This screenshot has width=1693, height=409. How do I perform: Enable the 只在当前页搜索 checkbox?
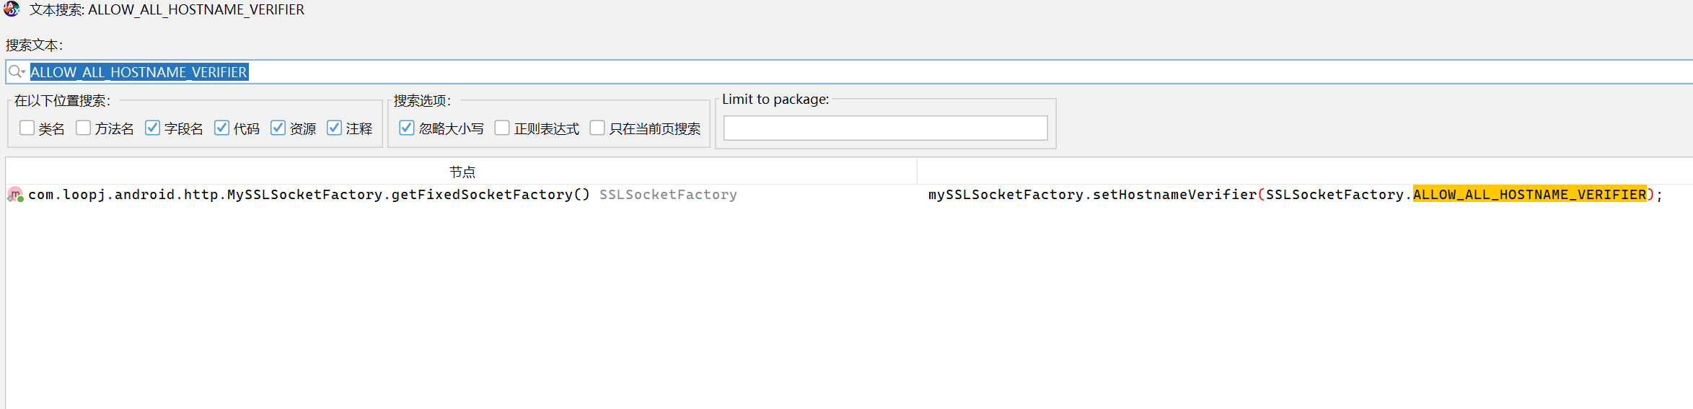point(597,128)
